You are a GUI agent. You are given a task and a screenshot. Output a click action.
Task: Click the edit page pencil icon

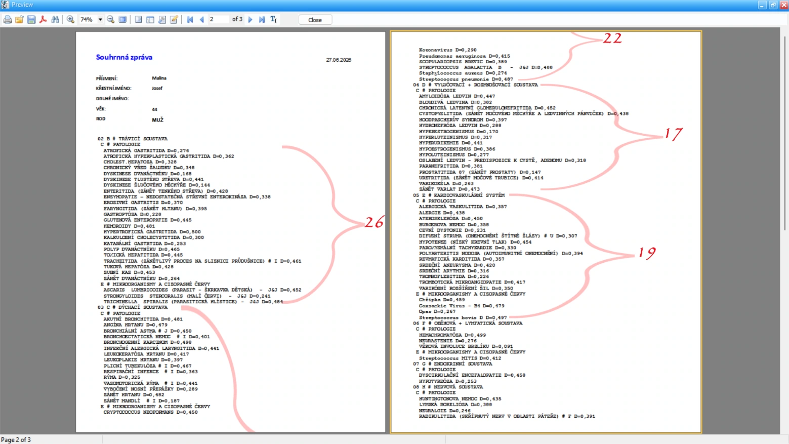(174, 20)
